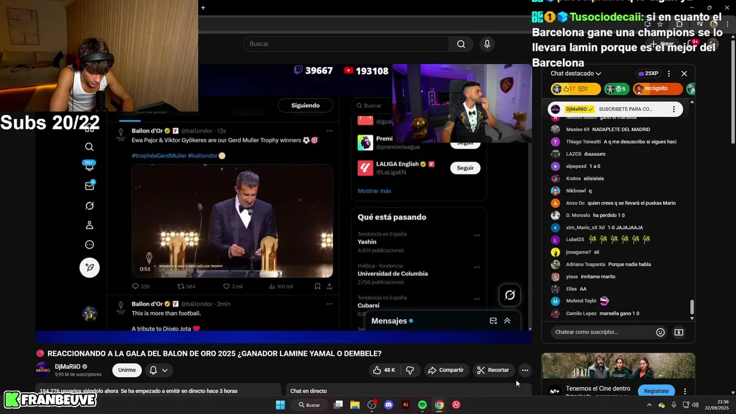Activate voice search microphone icon
Viewport: 736px width, 414px height.
click(x=487, y=44)
